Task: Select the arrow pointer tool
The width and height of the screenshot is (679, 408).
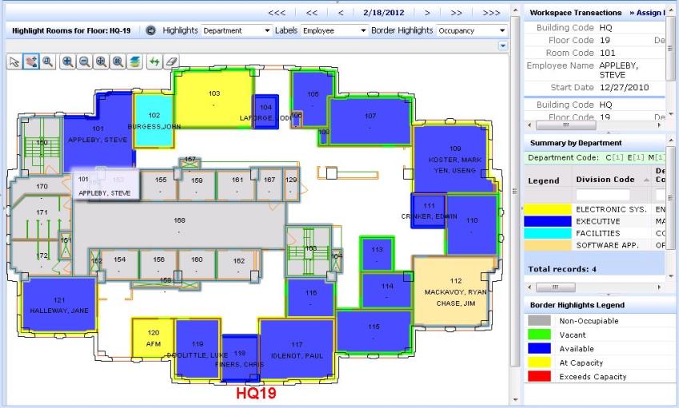Action: pyautogui.click(x=14, y=61)
